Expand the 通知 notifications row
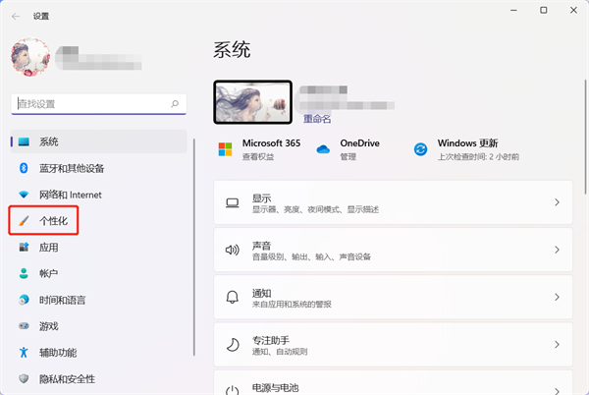This screenshot has height=395, width=589. 393,297
